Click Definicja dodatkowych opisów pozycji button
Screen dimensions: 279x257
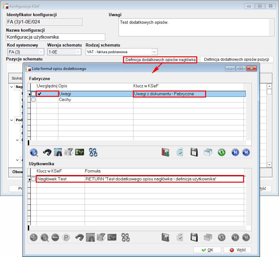point(237,60)
